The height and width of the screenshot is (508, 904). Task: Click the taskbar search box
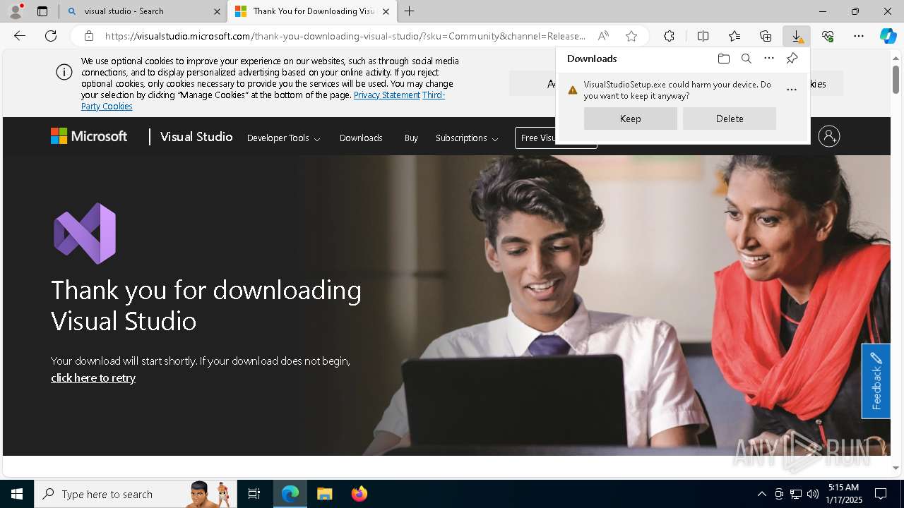(x=134, y=494)
